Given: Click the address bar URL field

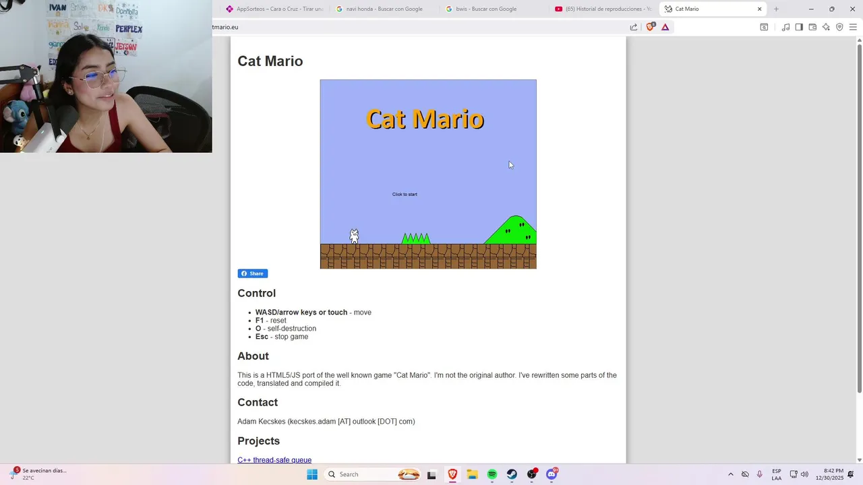Looking at the screenshot, I should (418, 27).
